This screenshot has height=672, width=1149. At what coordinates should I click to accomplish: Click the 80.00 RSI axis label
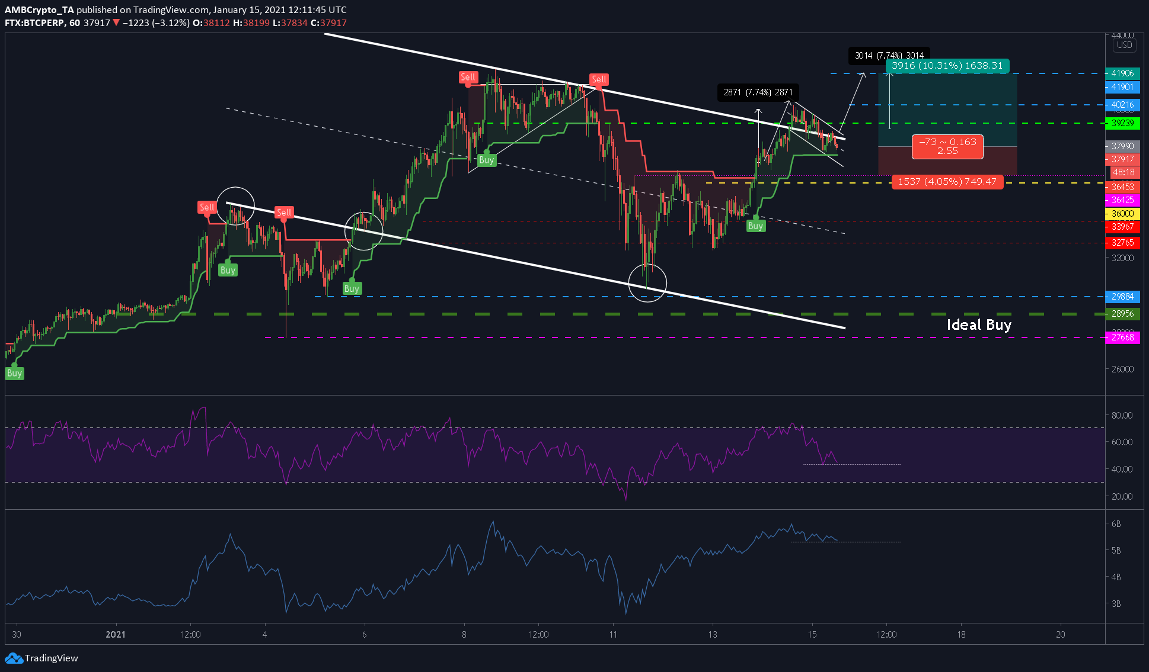[1122, 416]
